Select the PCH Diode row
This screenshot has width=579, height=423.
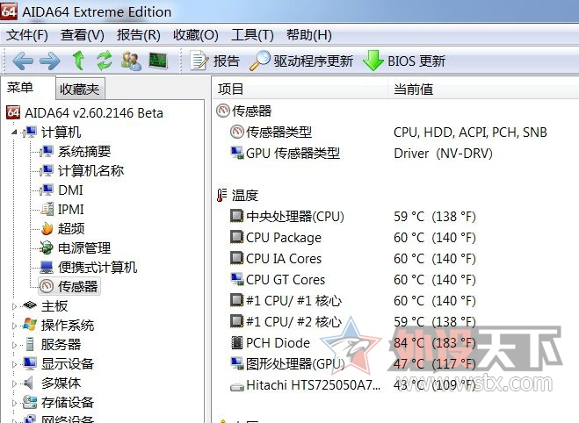352,342
